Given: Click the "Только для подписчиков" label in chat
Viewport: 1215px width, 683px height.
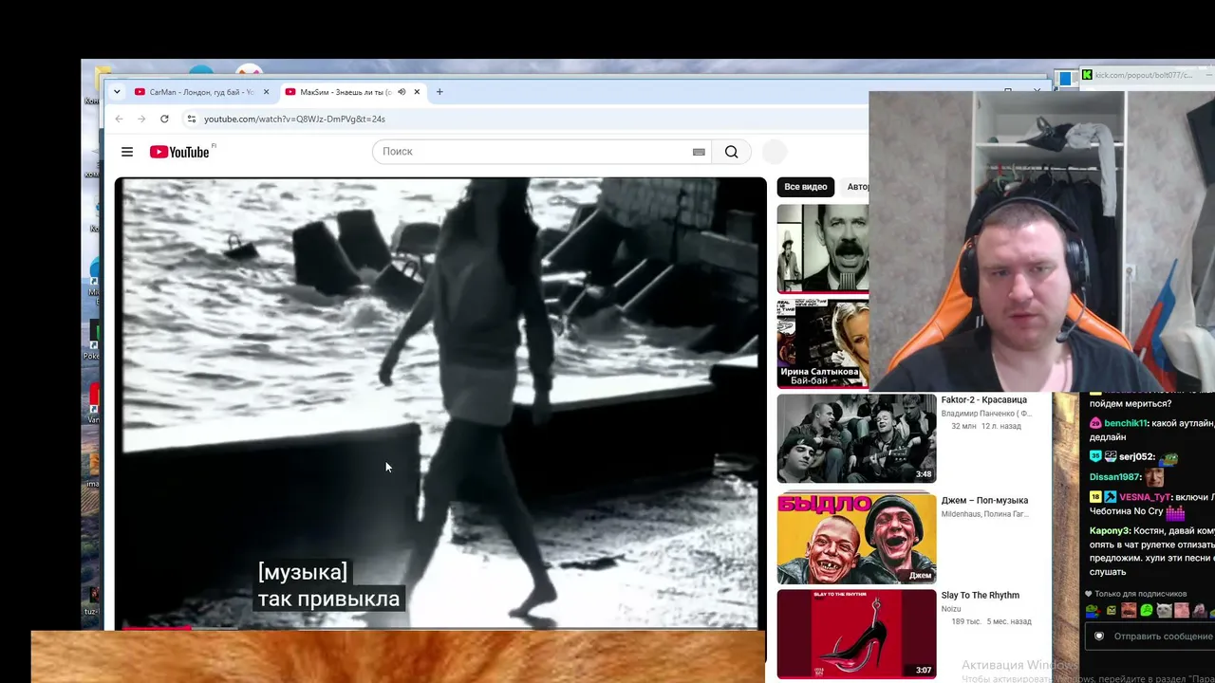Looking at the screenshot, I should click(1141, 594).
